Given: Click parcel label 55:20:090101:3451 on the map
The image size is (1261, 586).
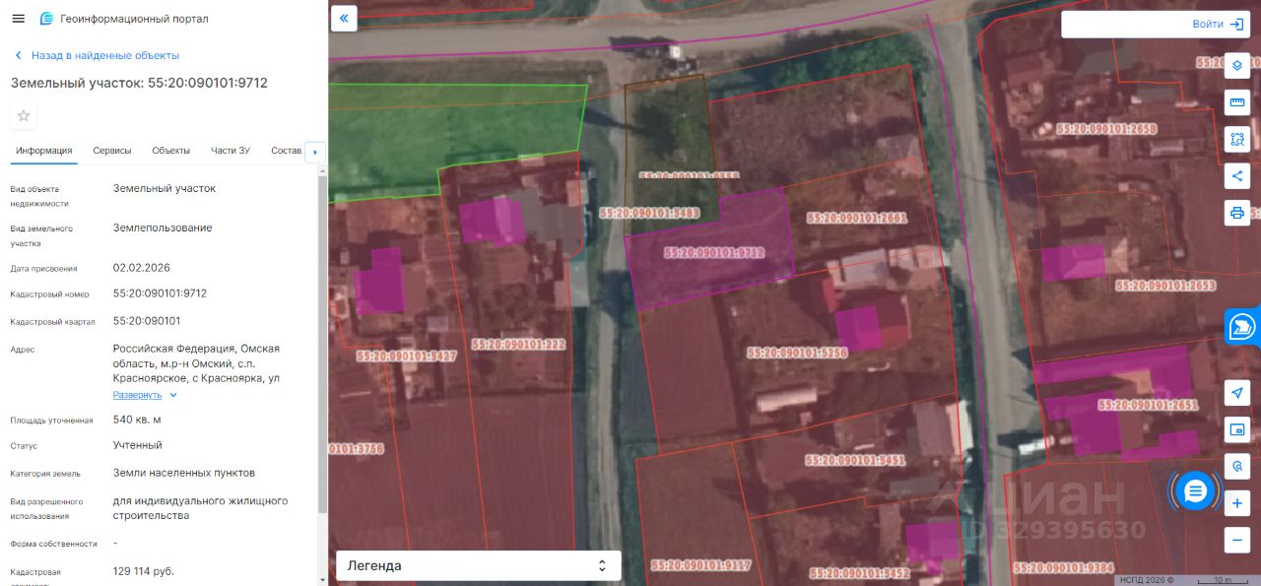Looking at the screenshot, I should (855, 460).
